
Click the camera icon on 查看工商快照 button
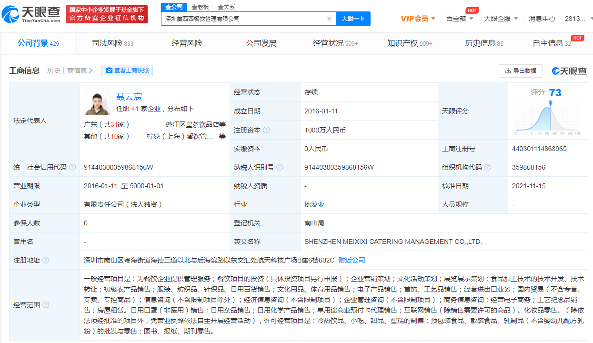[110, 70]
